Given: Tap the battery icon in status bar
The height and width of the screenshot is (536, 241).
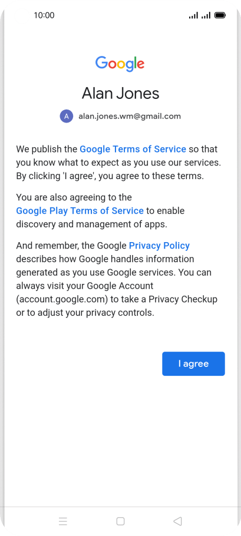Looking at the screenshot, I should click(x=220, y=15).
